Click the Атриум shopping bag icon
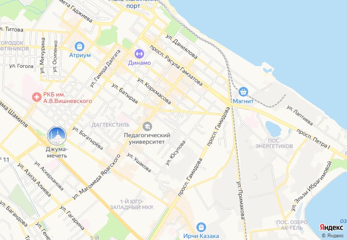Image resolution: width=347 pixels, height=240 pixels. [x=80, y=46]
